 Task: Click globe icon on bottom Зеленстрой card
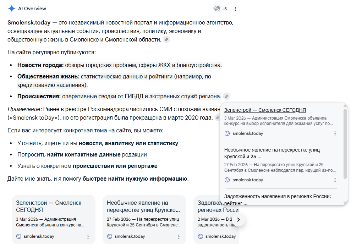19,236
